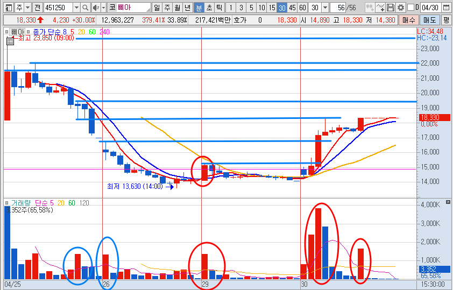Click the 거래량 volume legend label
Image resolution: width=453 pixels, height=290 pixels.
(21, 203)
